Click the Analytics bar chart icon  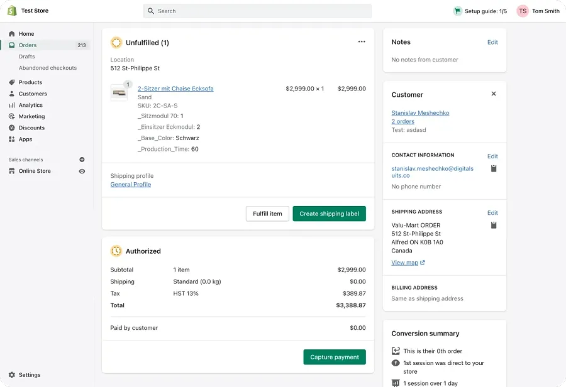pyautogui.click(x=12, y=105)
